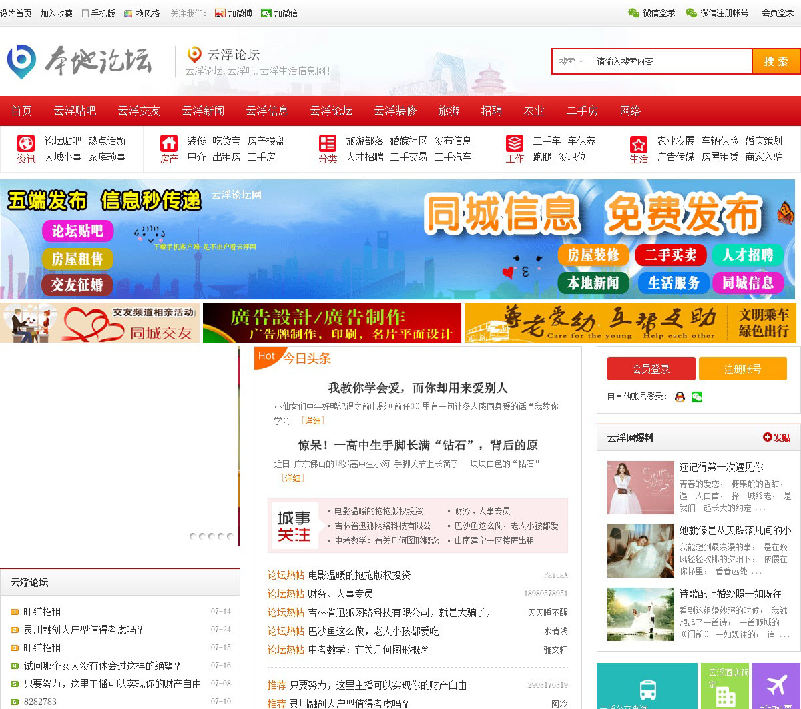Open 云浮贴吧 in the navigation bar
The image size is (801, 709).
pos(75,111)
